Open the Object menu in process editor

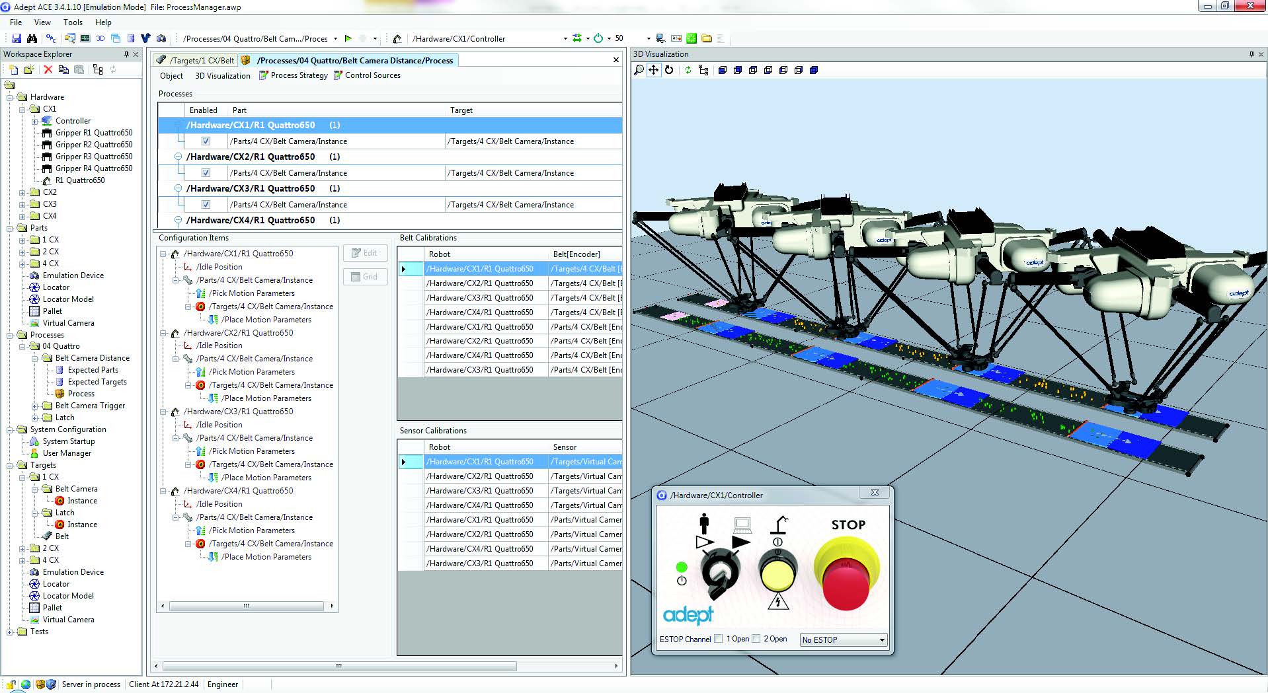[171, 76]
